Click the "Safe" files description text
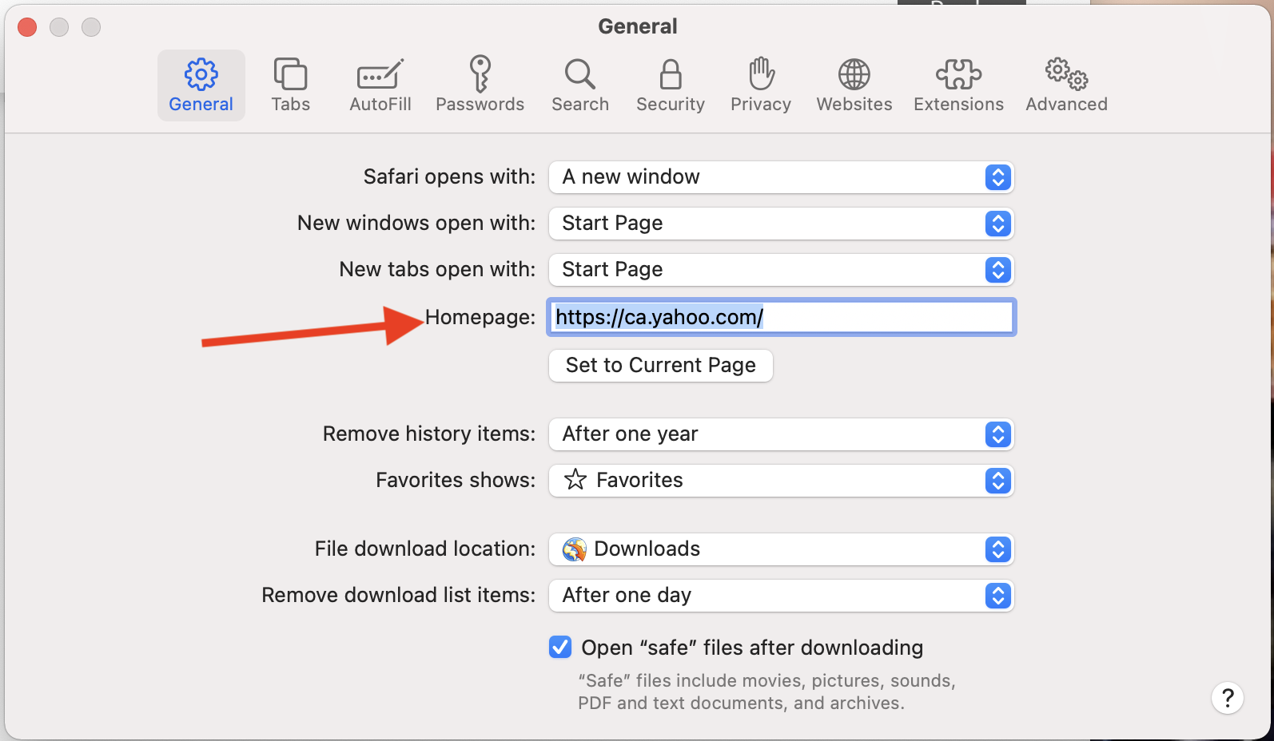The width and height of the screenshot is (1274, 741). pos(766,691)
